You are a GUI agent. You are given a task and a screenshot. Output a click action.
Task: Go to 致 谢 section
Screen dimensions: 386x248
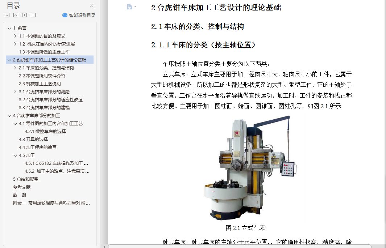click(x=20, y=195)
